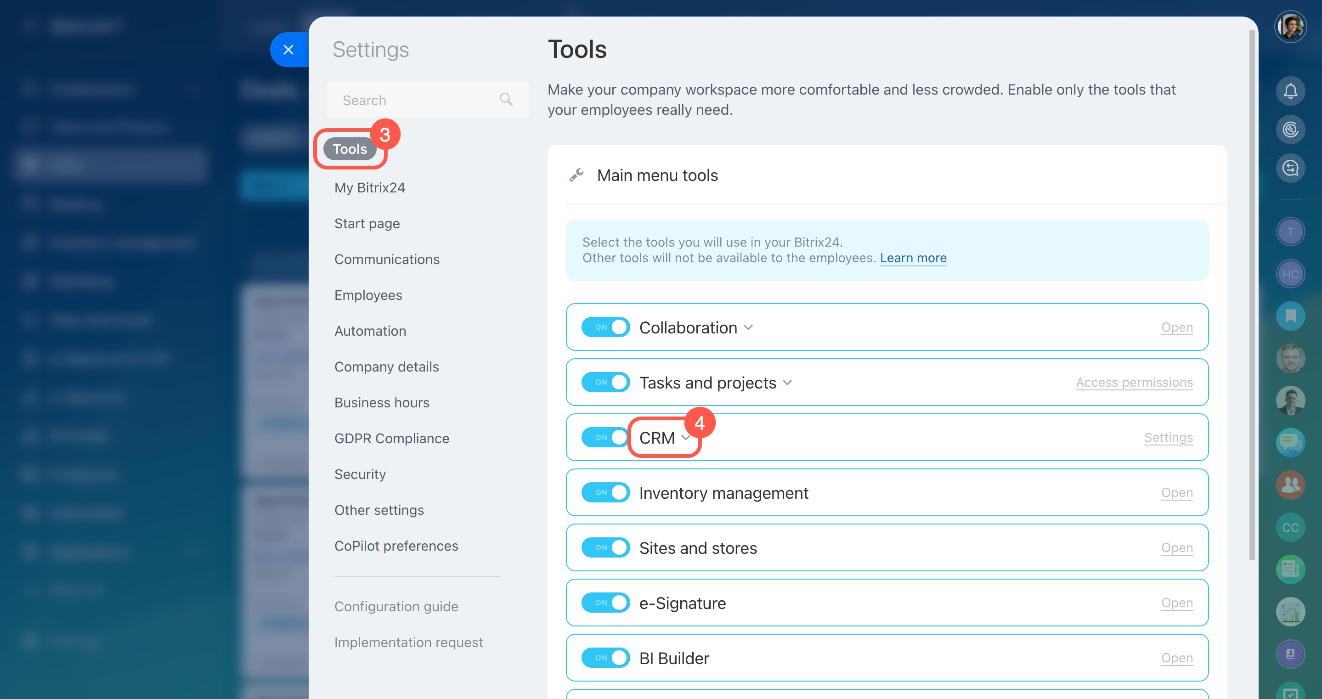Viewport: 1322px width, 699px height.
Task: Open the orange people group icon
Action: [x=1290, y=485]
